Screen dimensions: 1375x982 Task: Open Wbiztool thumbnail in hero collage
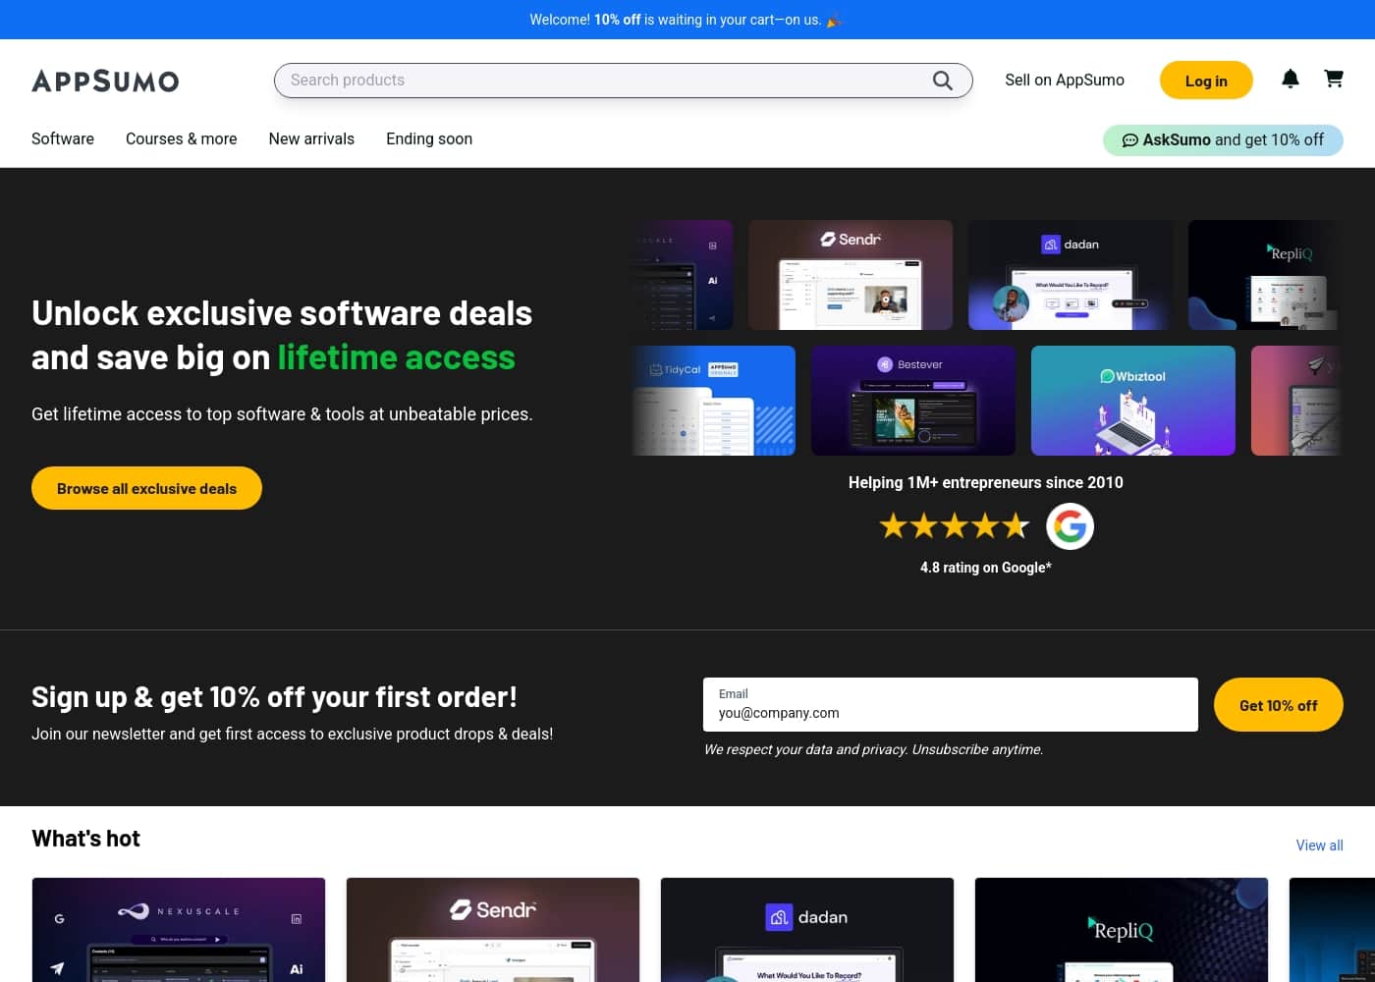pos(1133,401)
